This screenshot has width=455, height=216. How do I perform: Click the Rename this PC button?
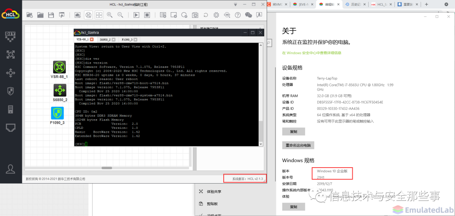click(298, 145)
